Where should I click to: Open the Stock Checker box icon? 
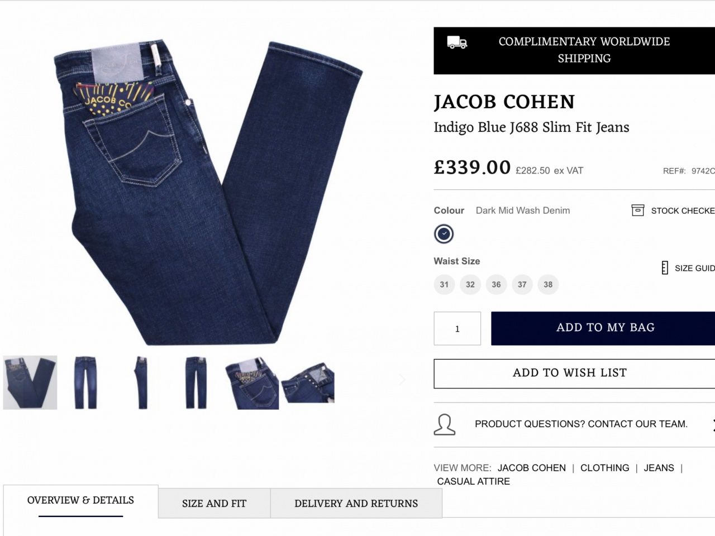(x=637, y=210)
